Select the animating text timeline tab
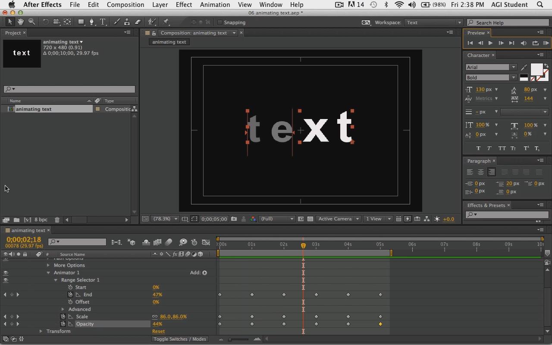The width and height of the screenshot is (552, 345). (28, 230)
